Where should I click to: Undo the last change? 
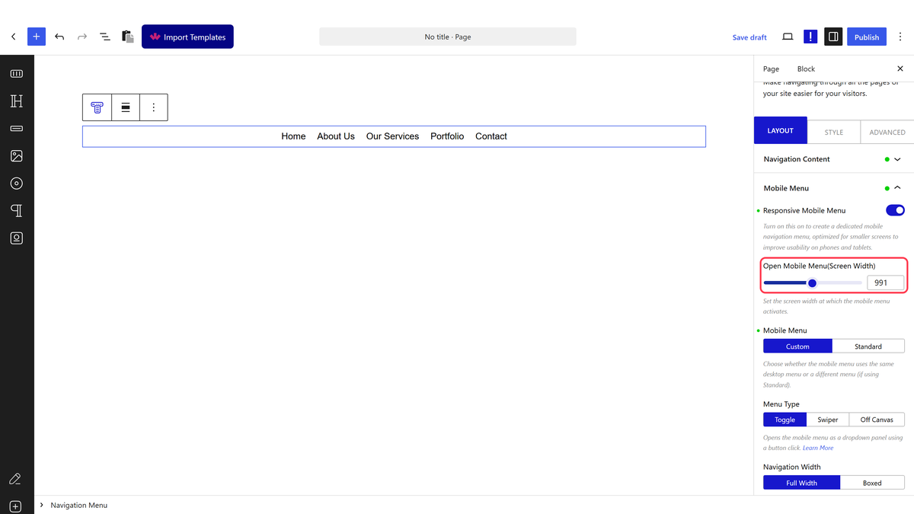pyautogui.click(x=59, y=37)
